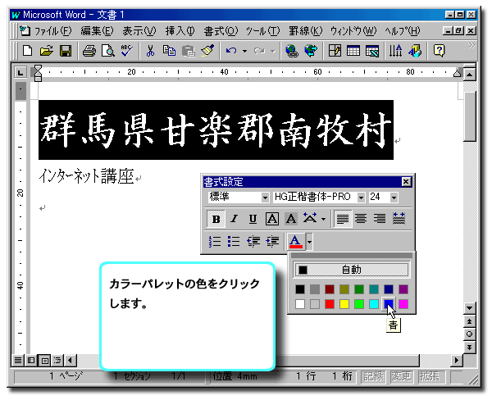Insert a table
The width and height of the screenshot is (492, 400).
point(353,51)
